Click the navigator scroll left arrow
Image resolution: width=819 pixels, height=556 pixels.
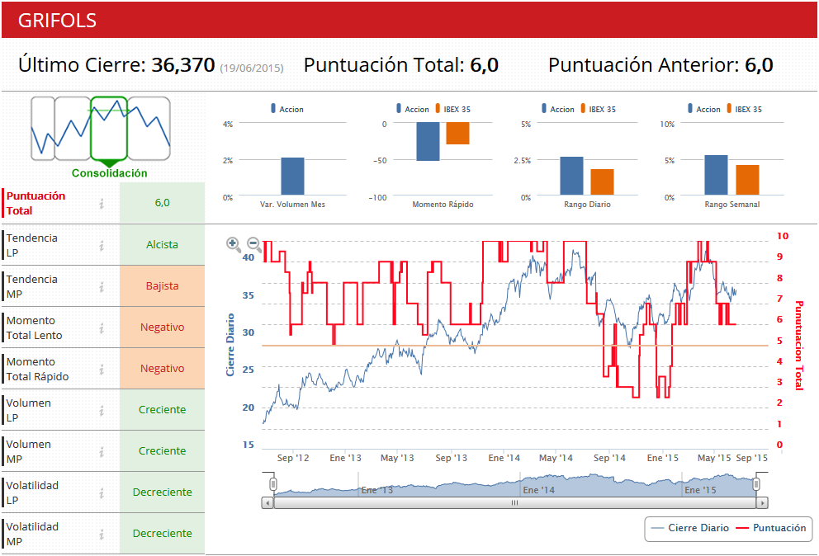[267, 502]
